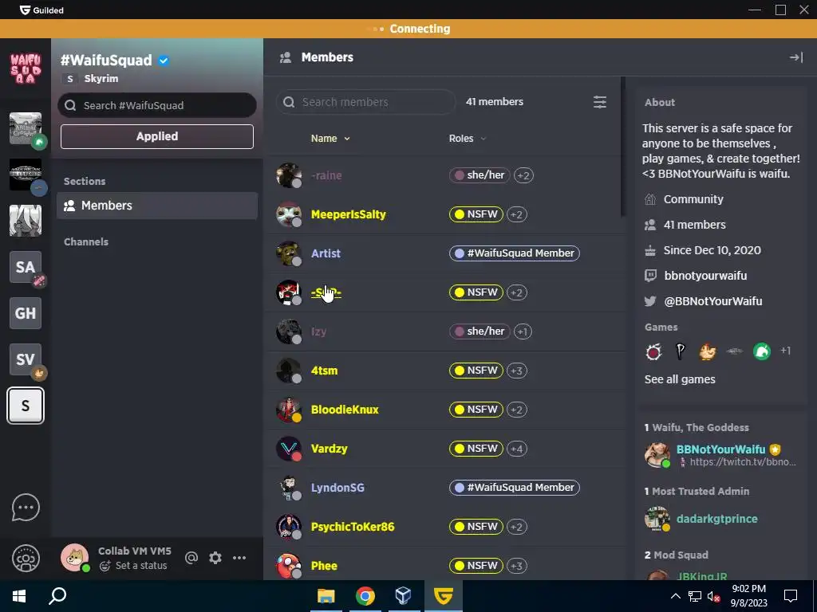Image resolution: width=817 pixels, height=612 pixels.
Task: Open PsychicToKer86's member profile
Action: click(352, 527)
